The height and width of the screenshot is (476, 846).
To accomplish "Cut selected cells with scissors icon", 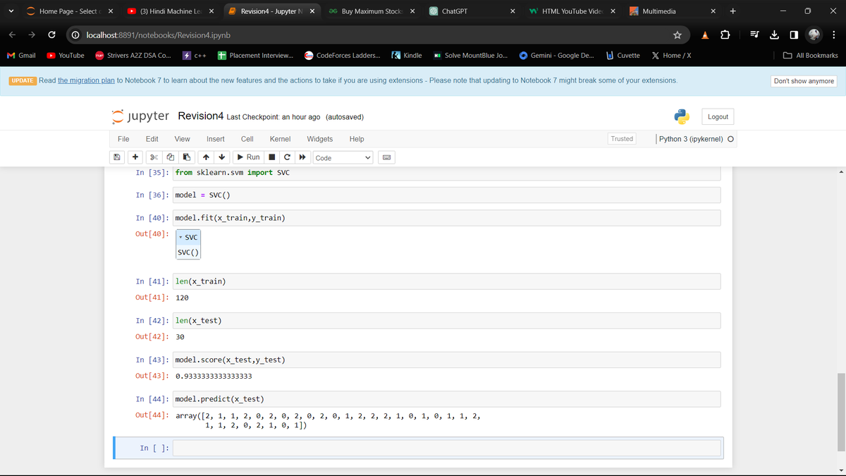I will pos(153,157).
